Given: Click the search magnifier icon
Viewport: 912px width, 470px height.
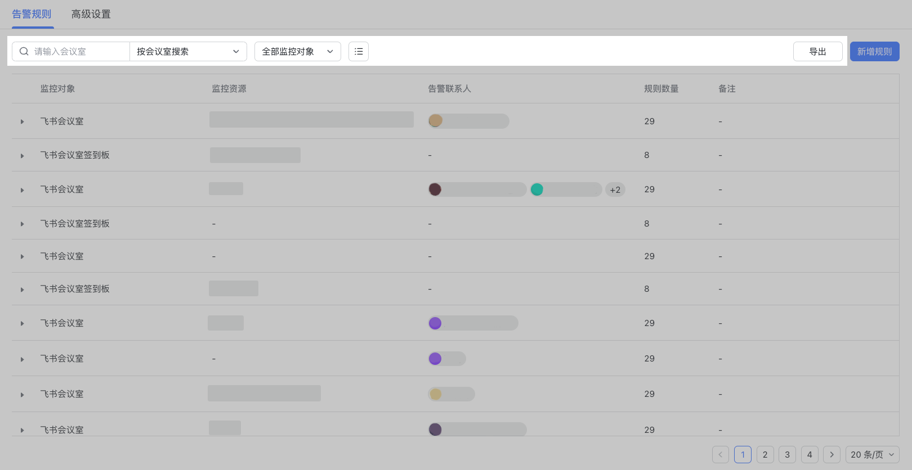Looking at the screenshot, I should pos(24,52).
